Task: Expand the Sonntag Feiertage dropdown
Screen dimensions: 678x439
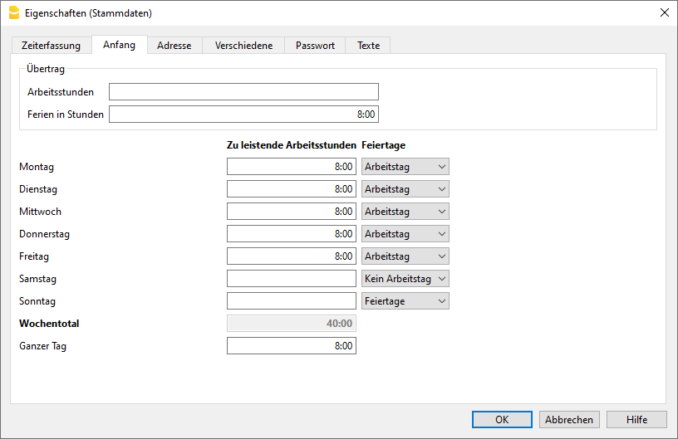Action: tap(405, 301)
